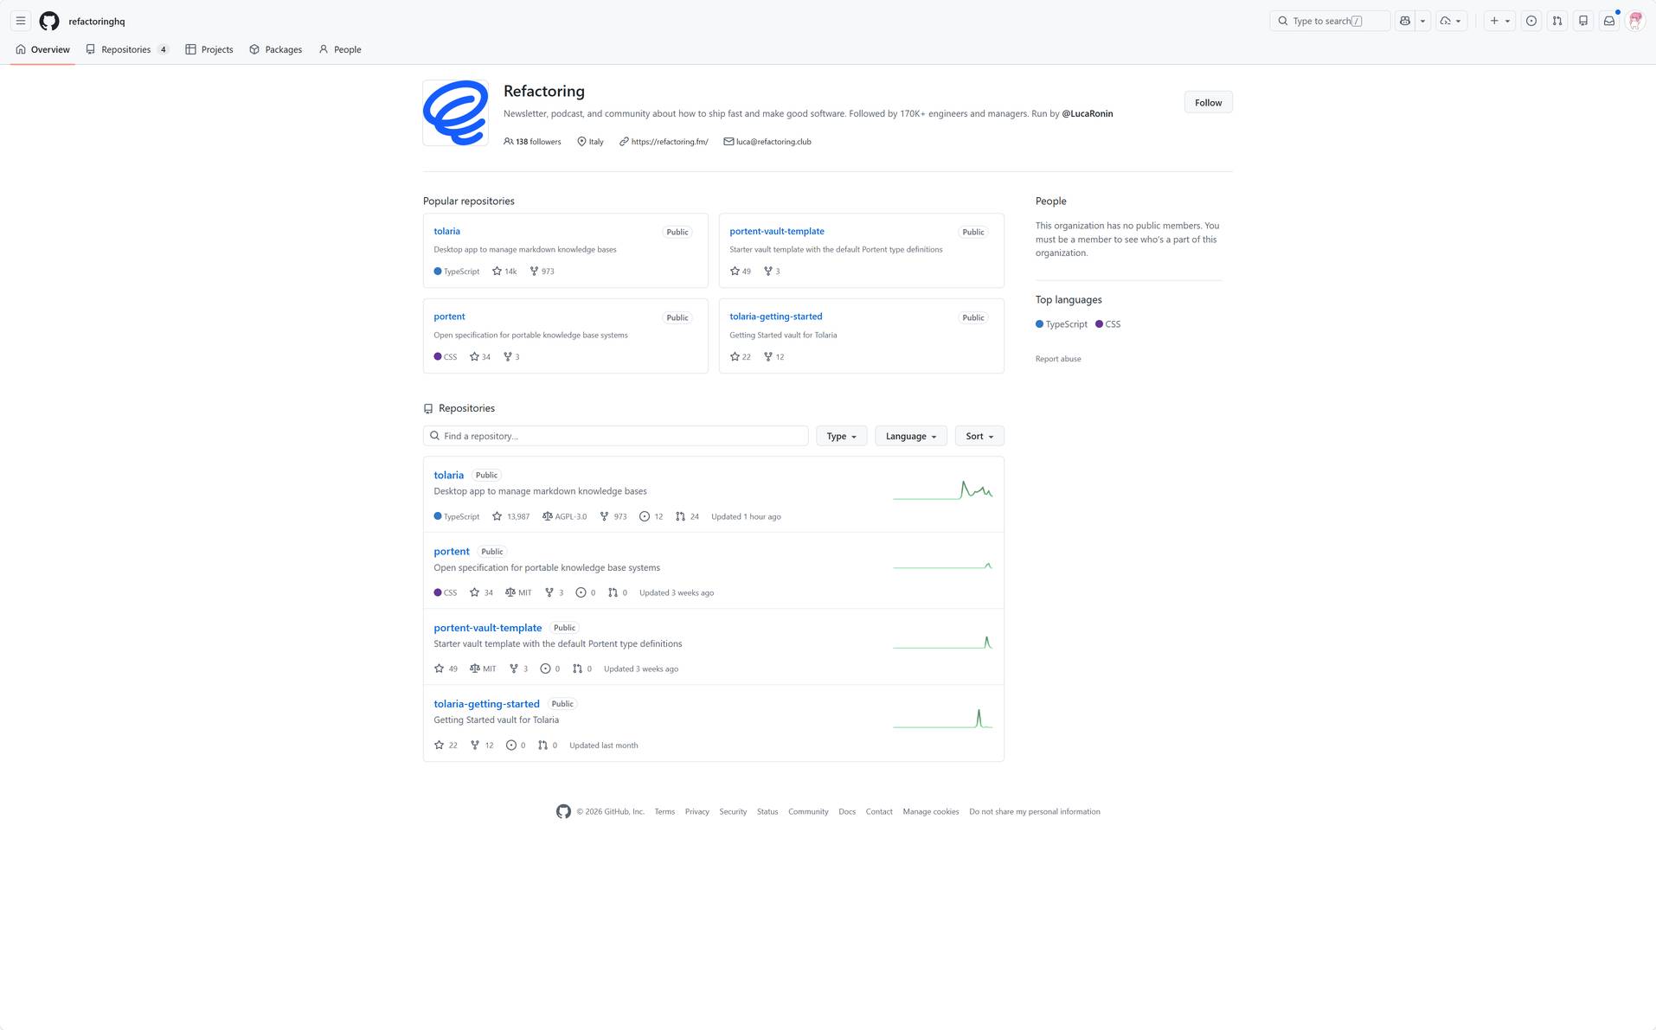Switch to the Overview tab

[x=42, y=49]
